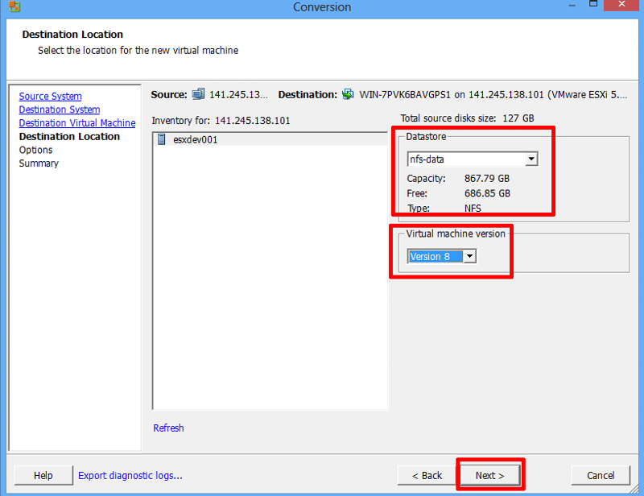This screenshot has height=496, width=644.
Task: Minimize the Conversion window
Action: coord(572,5)
